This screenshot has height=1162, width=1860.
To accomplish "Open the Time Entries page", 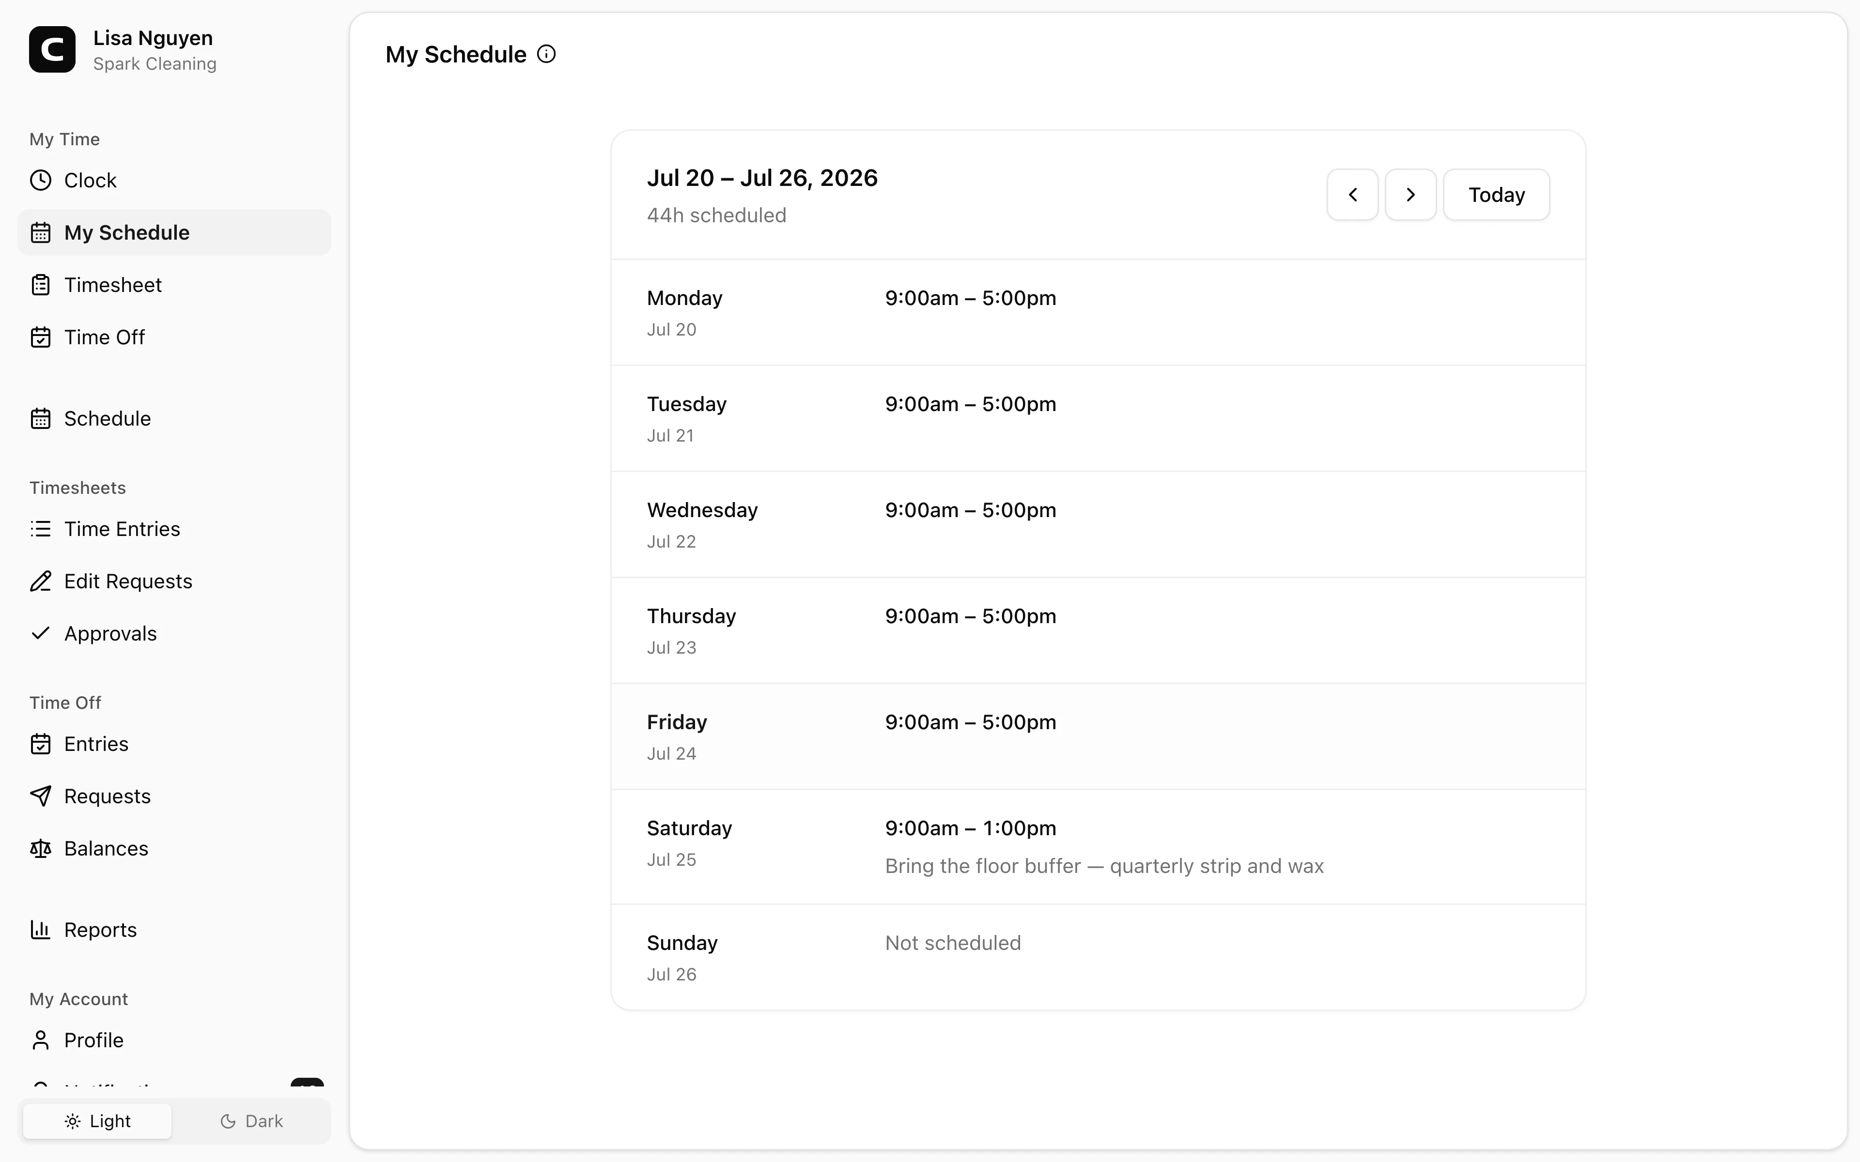I will pyautogui.click(x=174, y=530).
